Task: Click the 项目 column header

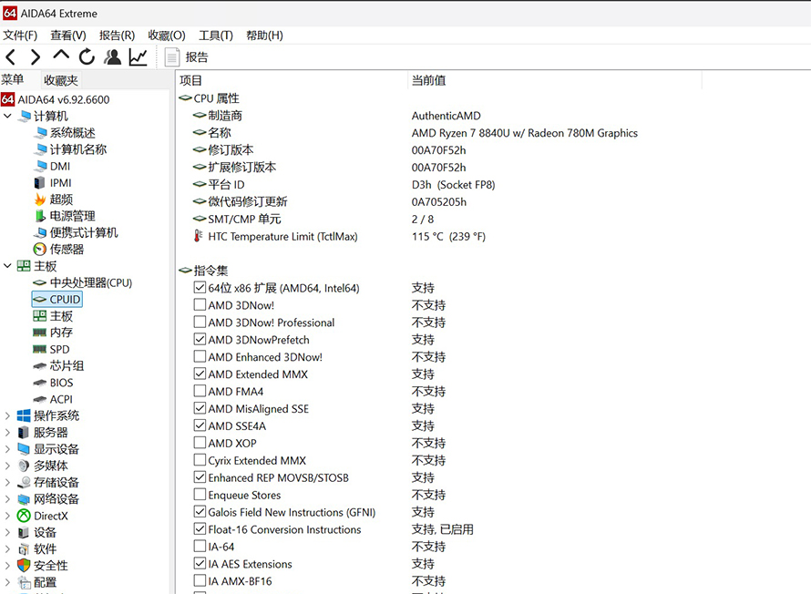Action: (x=293, y=81)
